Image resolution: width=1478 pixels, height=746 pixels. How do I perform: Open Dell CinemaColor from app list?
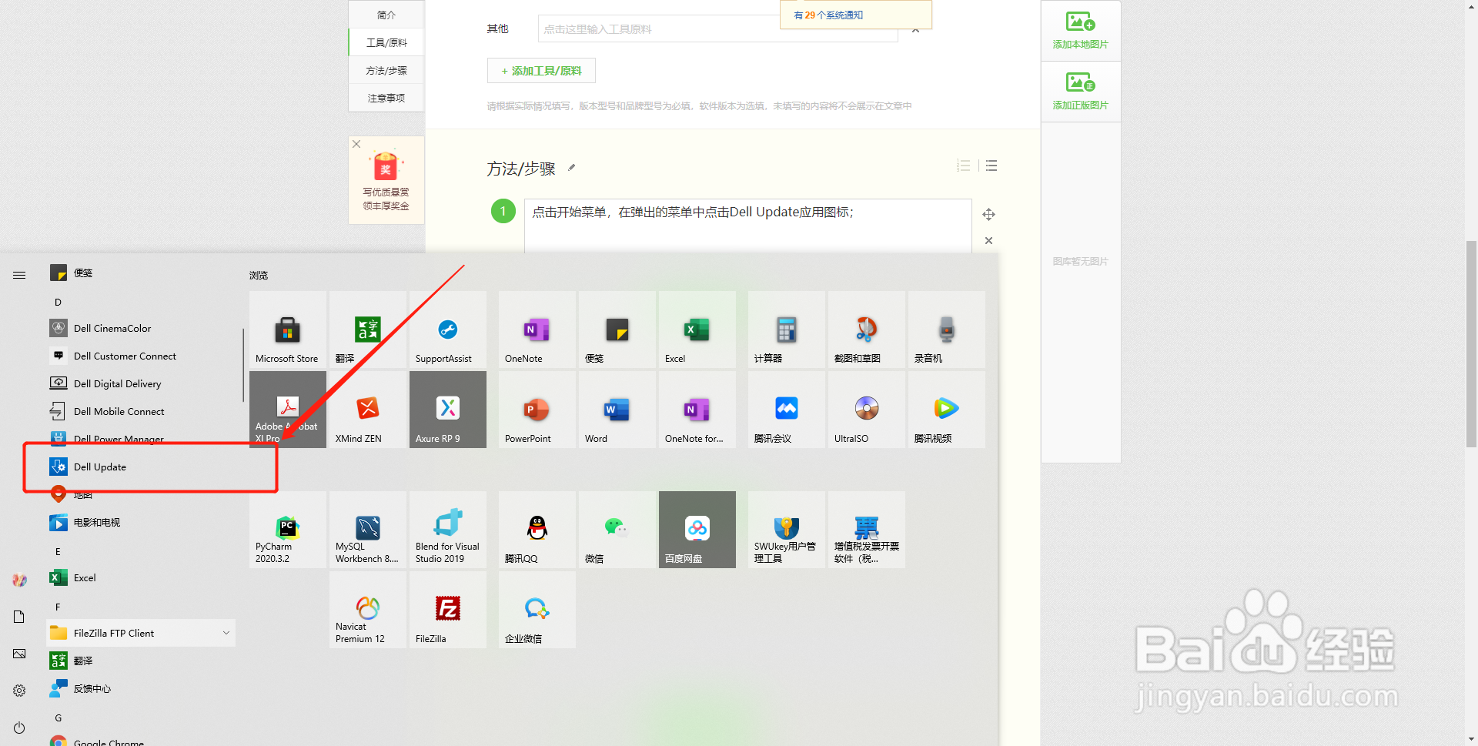pyautogui.click(x=141, y=328)
